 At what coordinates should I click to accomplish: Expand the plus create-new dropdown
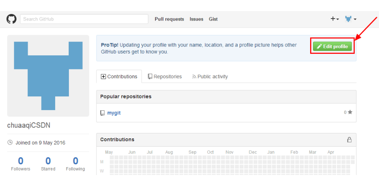point(335,19)
